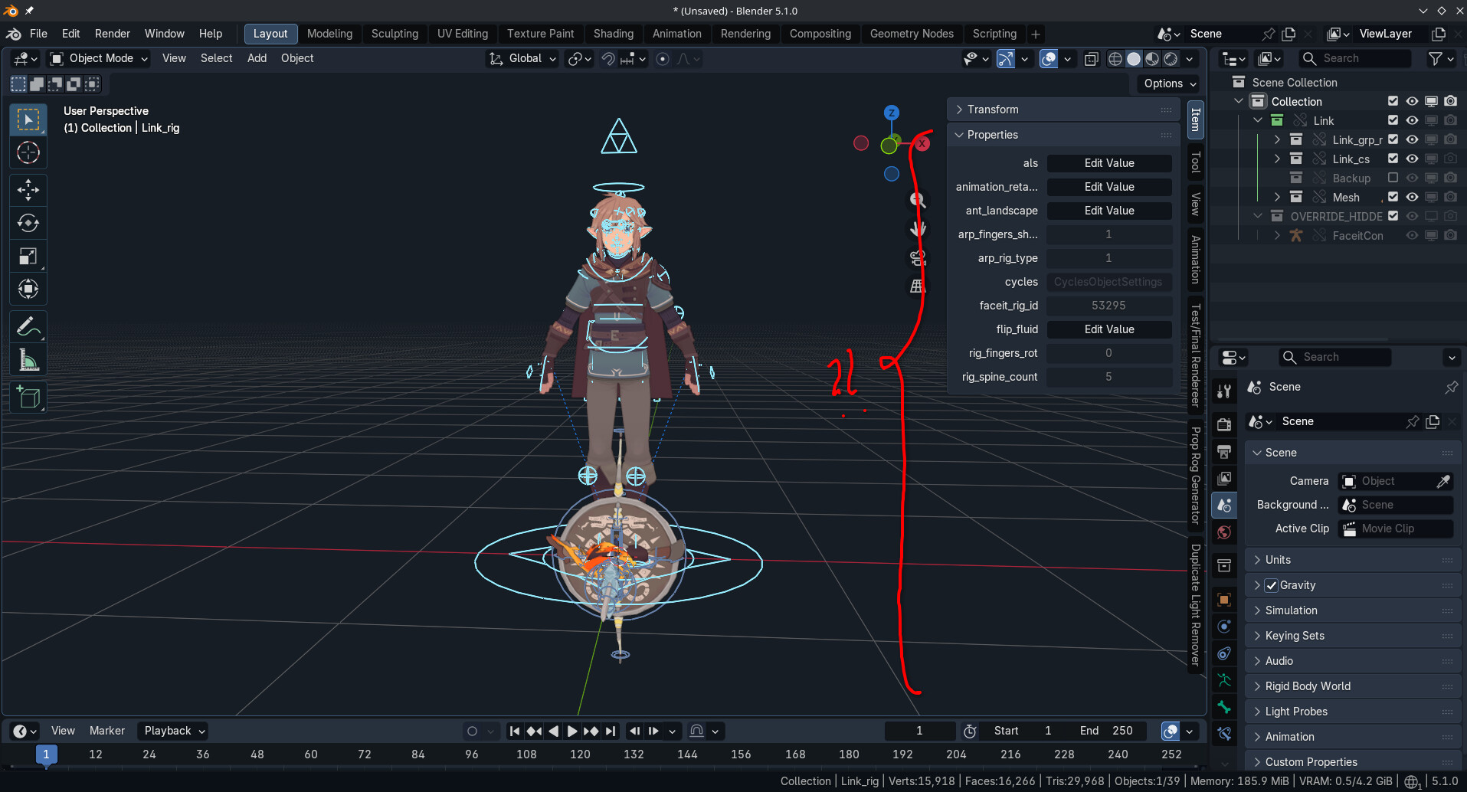The height and width of the screenshot is (792, 1467).
Task: Expand the Transform panel
Action: point(1063,110)
